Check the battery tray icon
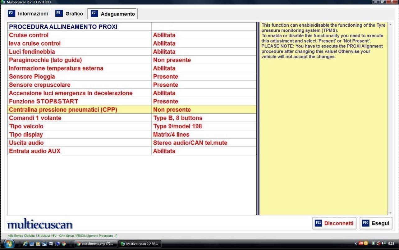Image resolution: width=399 pixels, height=250 pixels. tap(374, 243)
